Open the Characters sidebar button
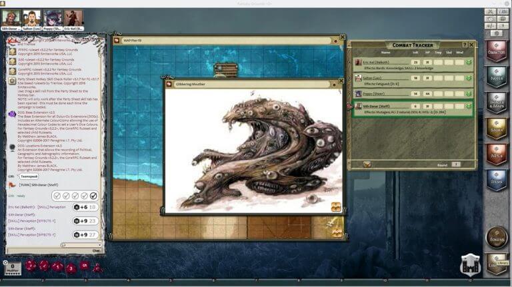 coord(496,51)
